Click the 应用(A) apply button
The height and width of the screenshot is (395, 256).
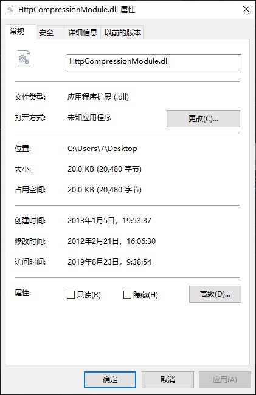(225, 380)
